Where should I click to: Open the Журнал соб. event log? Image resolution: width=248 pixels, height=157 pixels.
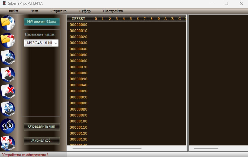tap(42, 140)
